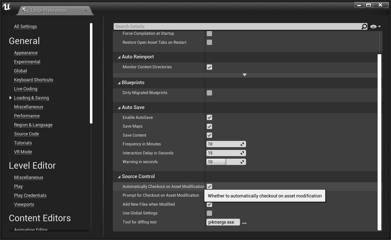Click the search magnifier icon in Search Details

pos(364,27)
